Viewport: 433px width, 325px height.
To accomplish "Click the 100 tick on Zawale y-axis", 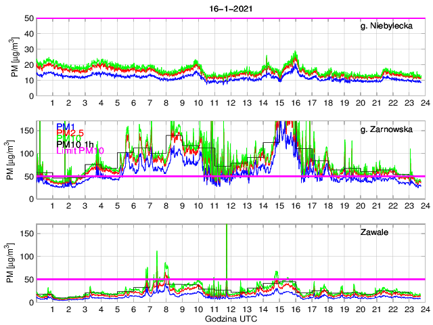I will [27, 257].
